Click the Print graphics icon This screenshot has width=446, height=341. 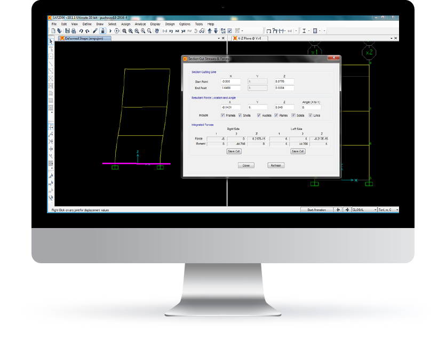pos(74,31)
